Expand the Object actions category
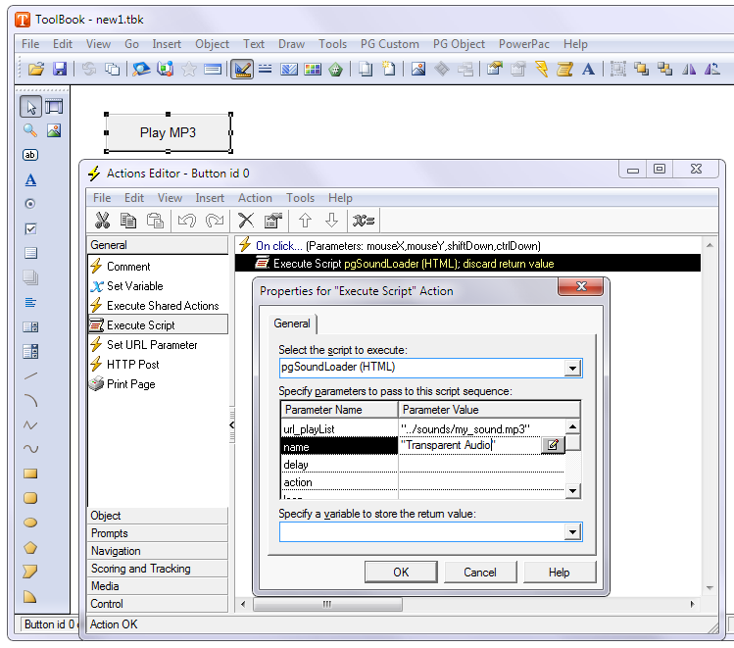The width and height of the screenshot is (734, 648). (157, 516)
